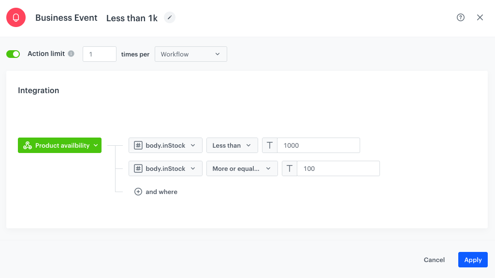
Task: Open the help question mark icon
Action: click(460, 17)
